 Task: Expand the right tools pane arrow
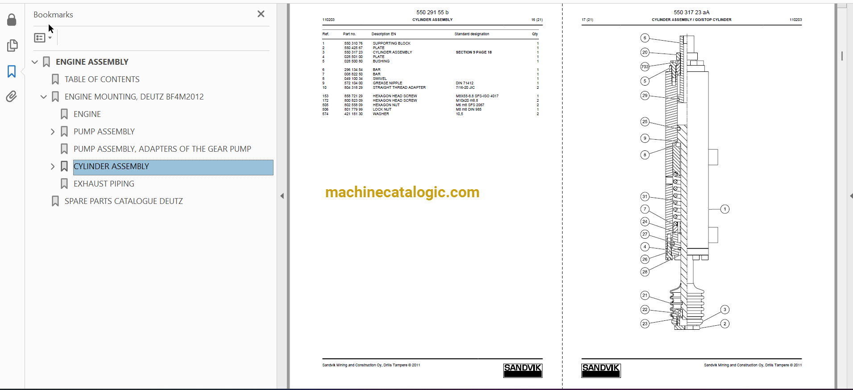[851, 196]
